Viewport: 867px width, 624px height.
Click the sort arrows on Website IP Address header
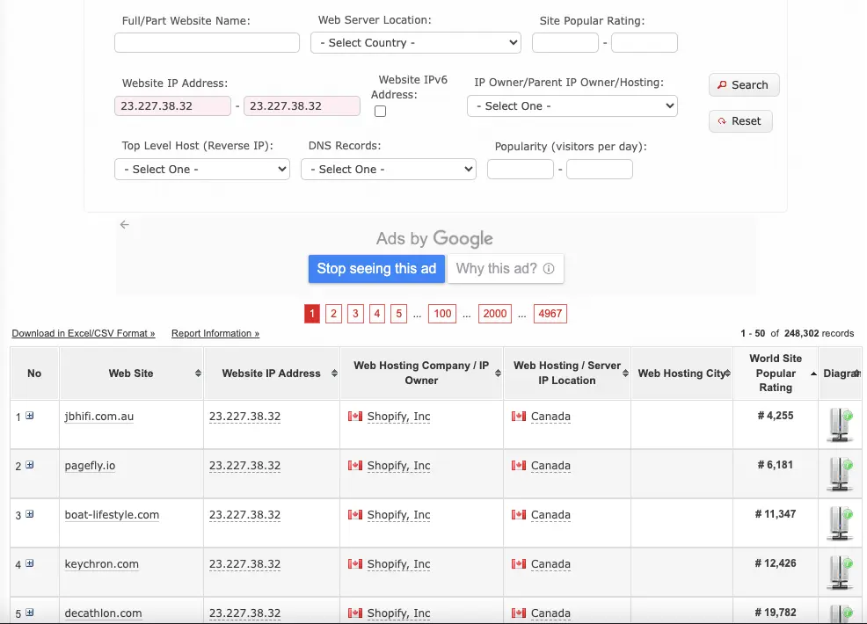pos(333,373)
